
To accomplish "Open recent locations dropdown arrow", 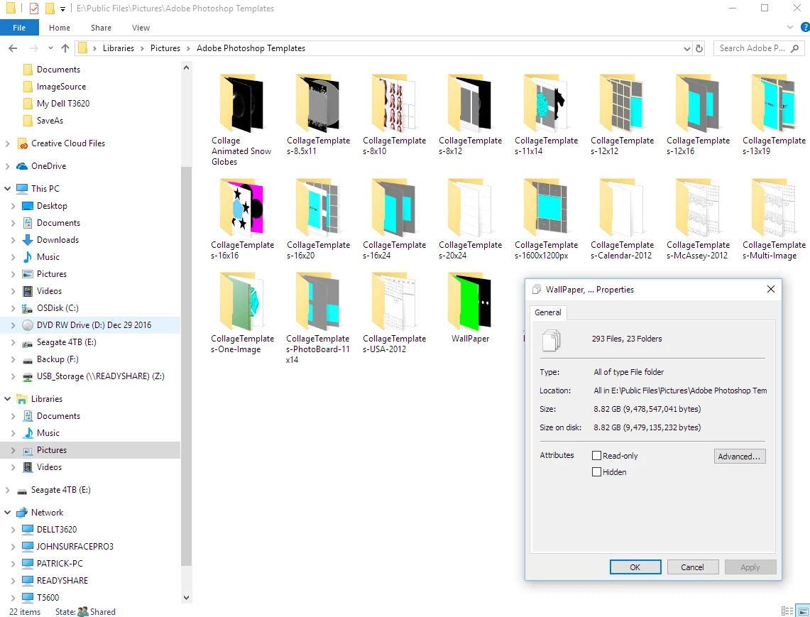I will [50, 48].
